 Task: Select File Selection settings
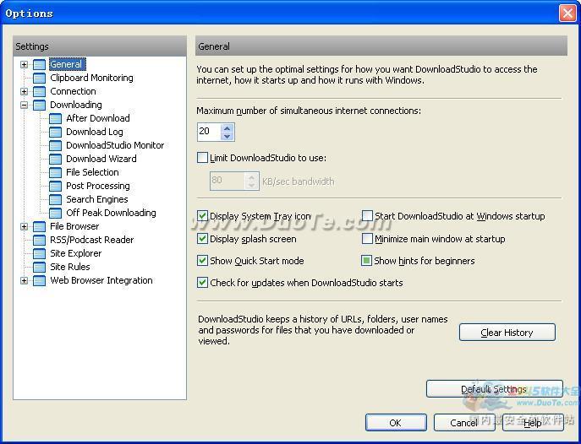[x=92, y=172]
